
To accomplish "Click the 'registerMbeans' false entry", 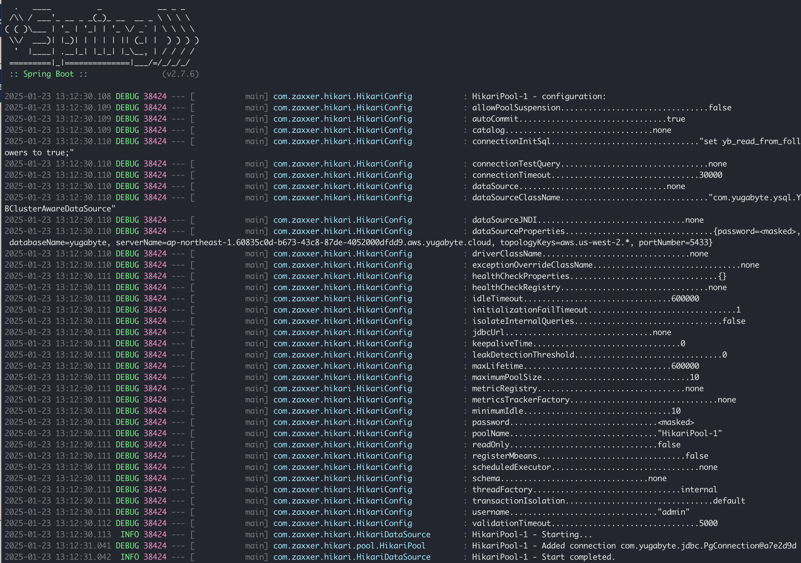I will 590,456.
